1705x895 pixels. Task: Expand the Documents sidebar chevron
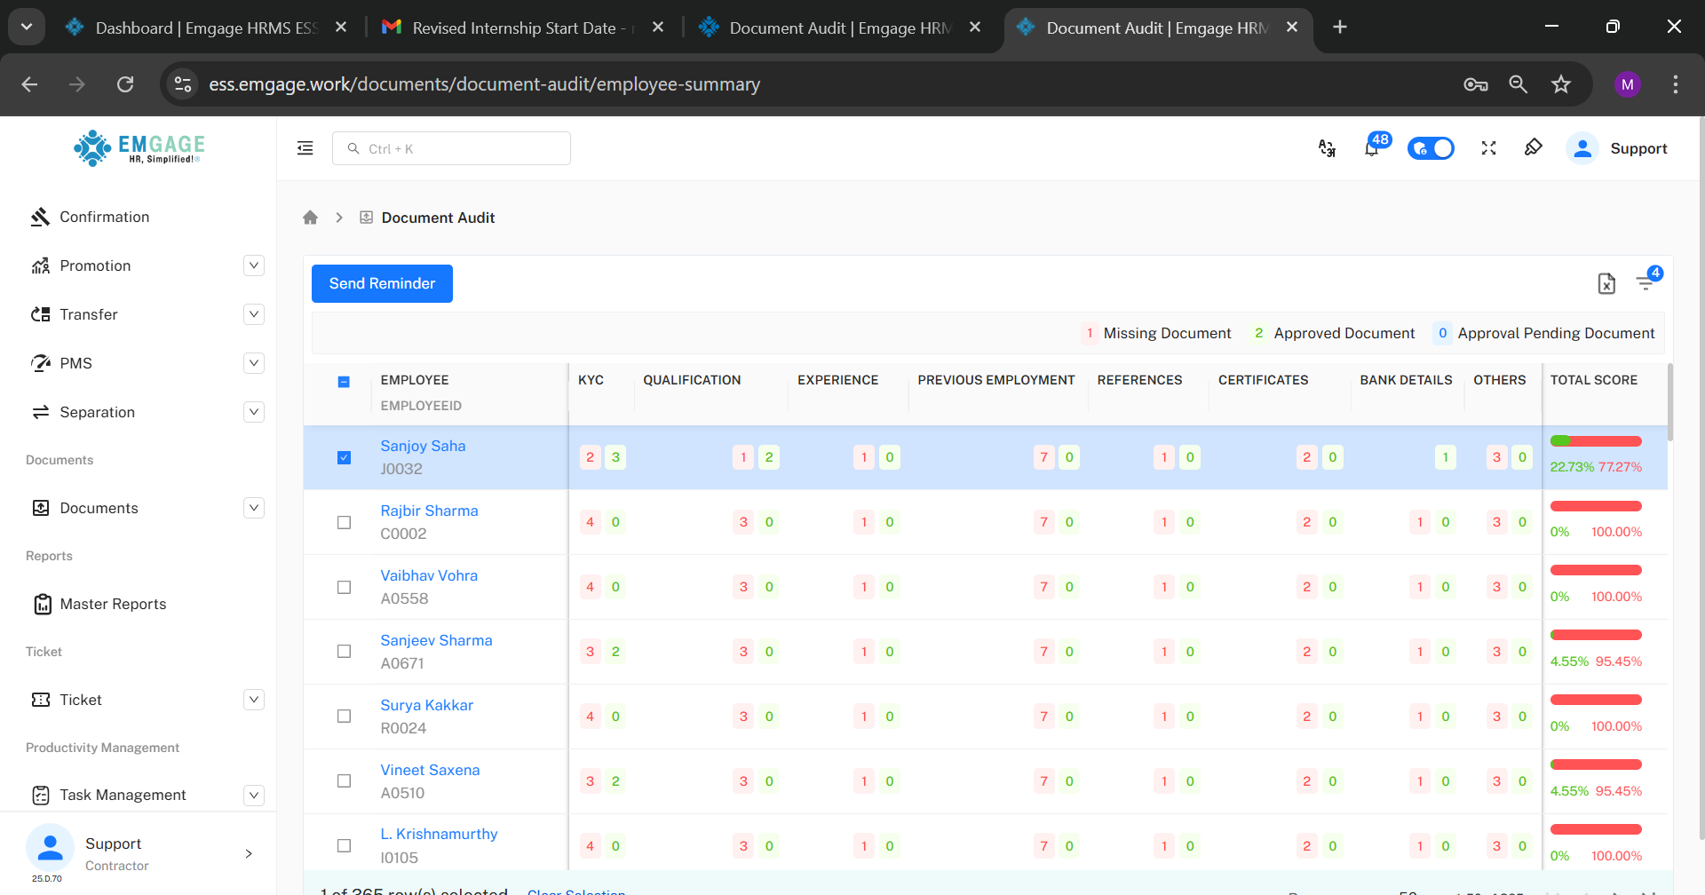click(254, 508)
